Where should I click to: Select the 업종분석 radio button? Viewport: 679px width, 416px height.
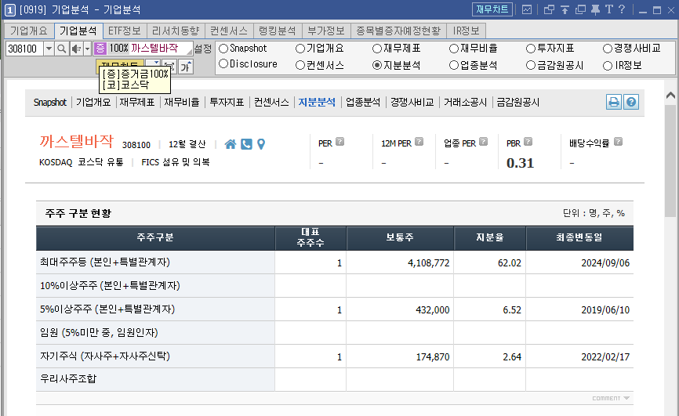(454, 65)
